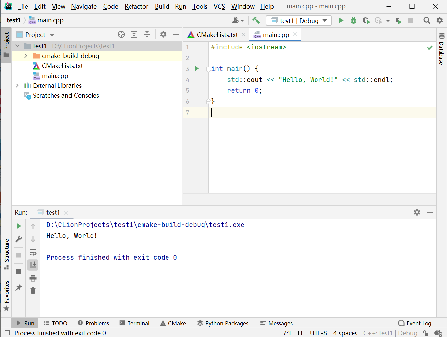The image size is (447, 337).
Task: Toggle the Project side tool window button
Action: [x=6, y=45]
